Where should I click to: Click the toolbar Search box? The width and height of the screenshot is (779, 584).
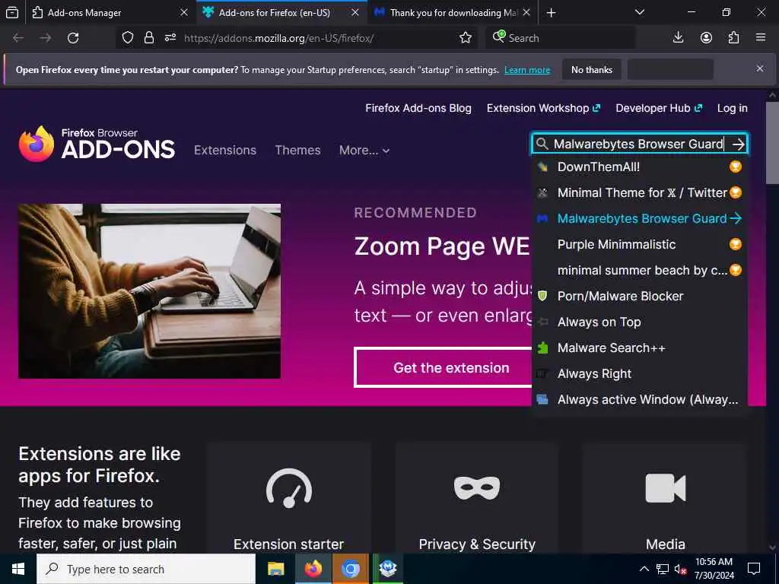561,38
